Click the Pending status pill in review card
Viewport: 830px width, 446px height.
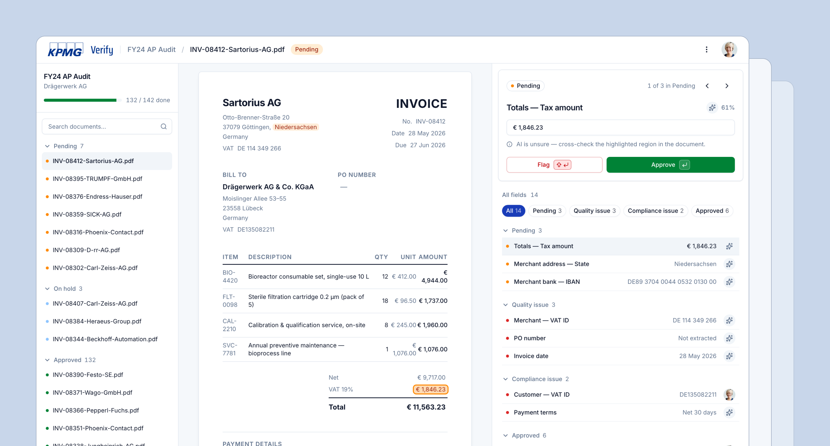(x=525, y=86)
